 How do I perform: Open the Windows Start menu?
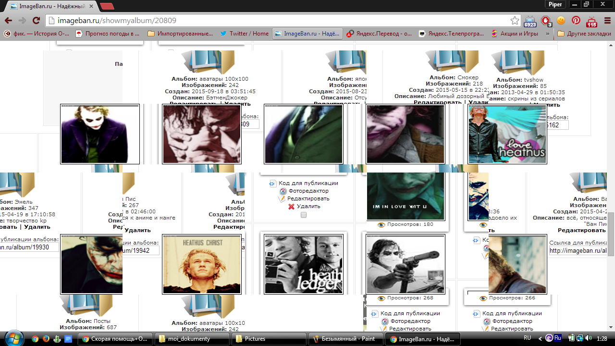click(13, 338)
